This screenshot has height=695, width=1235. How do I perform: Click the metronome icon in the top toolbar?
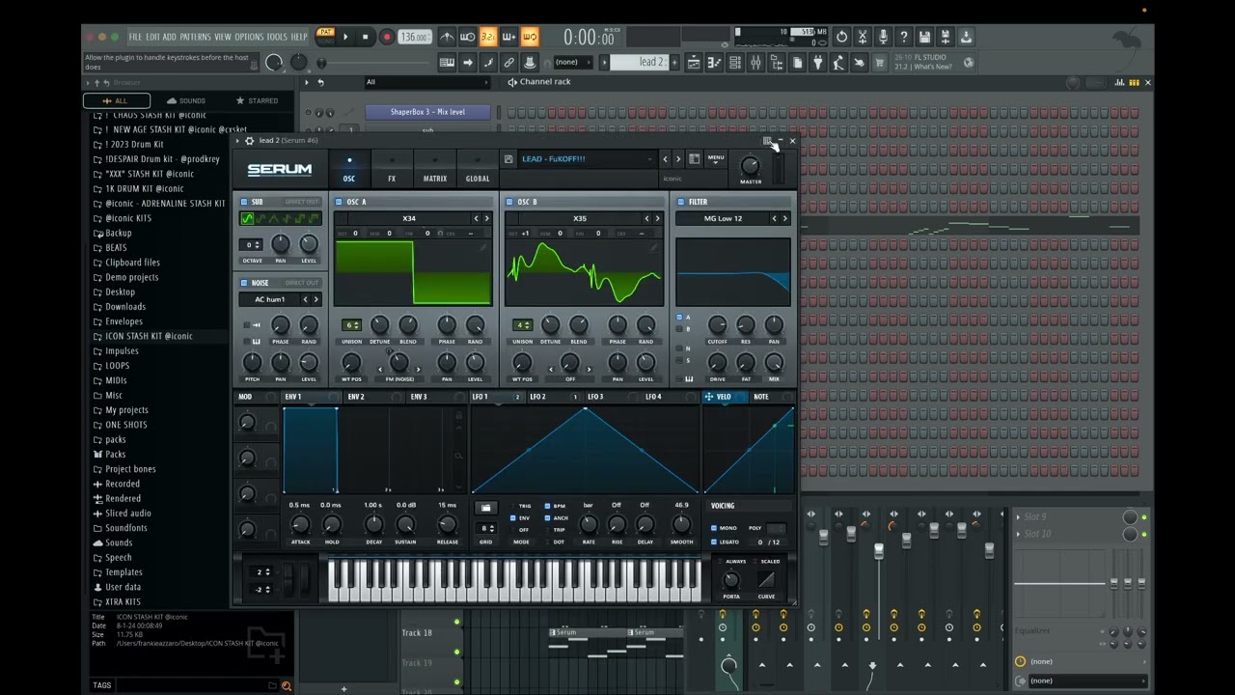point(447,37)
